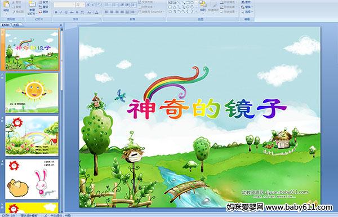Open the font name combo box
Screen dimensions: 338x217
(64, 5)
